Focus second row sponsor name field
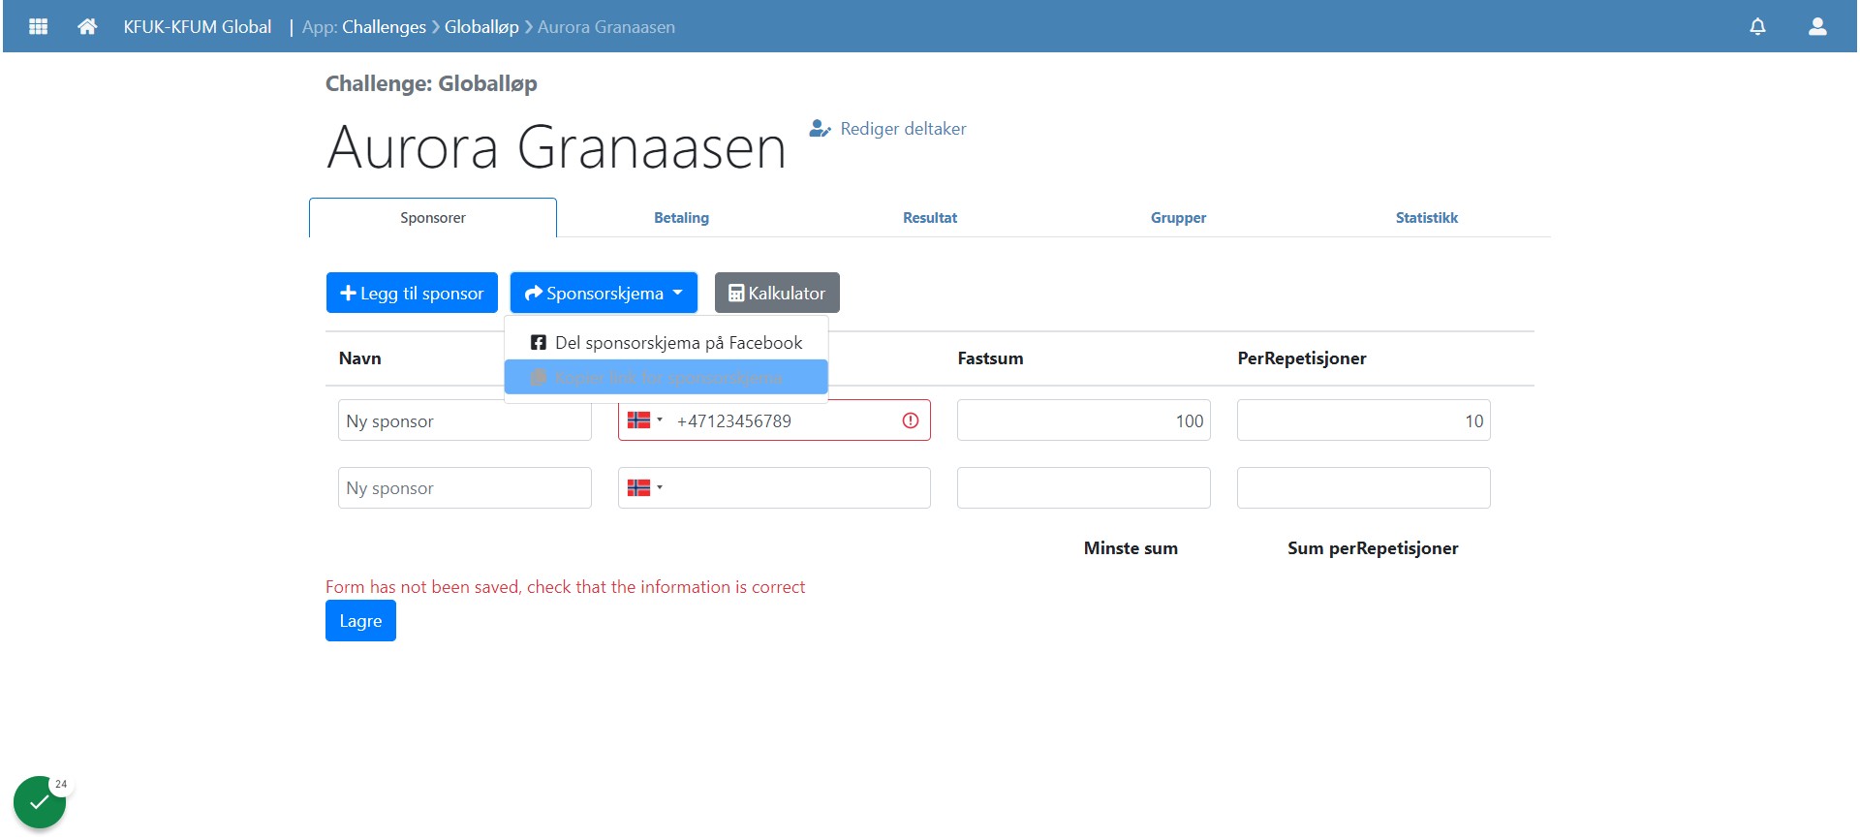Viewport: 1860px width, 839px height. coord(465,487)
